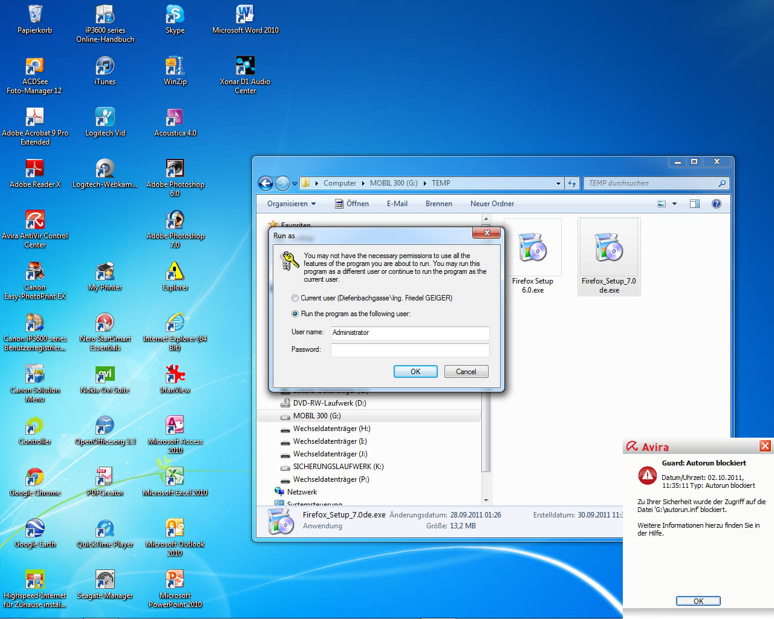The height and width of the screenshot is (619, 774).
Task: Select the iTunes desktop icon
Action: pos(105,66)
